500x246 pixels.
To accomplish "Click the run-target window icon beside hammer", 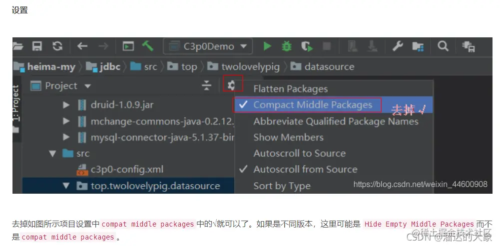I will [128, 46].
